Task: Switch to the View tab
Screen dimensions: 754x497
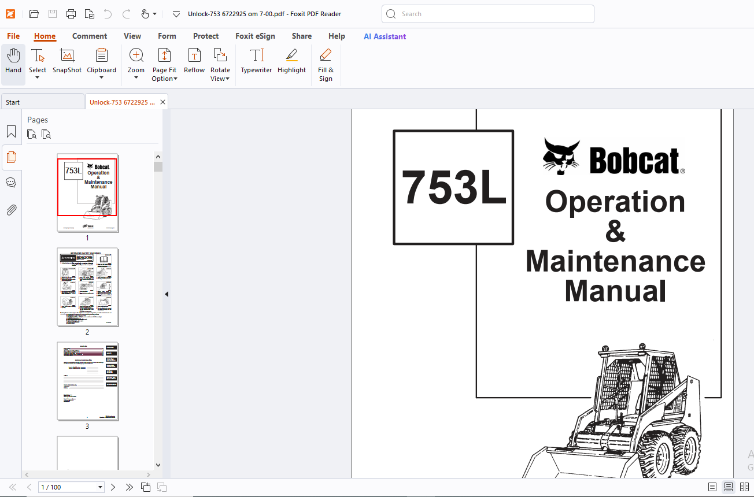Action: [x=132, y=36]
